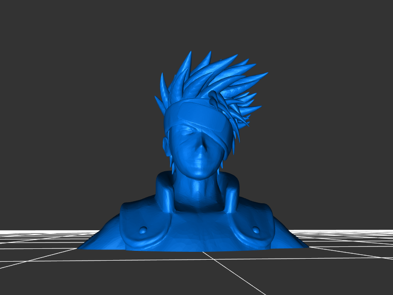Click the model's visible ear
Viewport: 393px width, 295px height.
coord(168,145)
